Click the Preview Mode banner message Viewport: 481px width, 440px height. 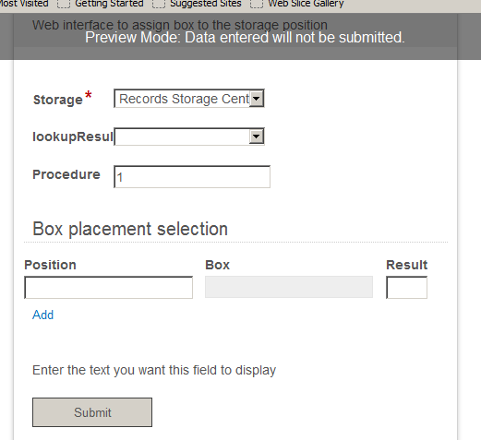click(x=245, y=38)
